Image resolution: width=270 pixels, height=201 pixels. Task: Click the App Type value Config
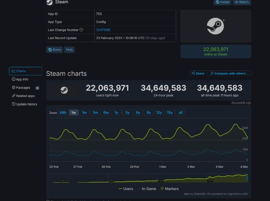tap(101, 22)
